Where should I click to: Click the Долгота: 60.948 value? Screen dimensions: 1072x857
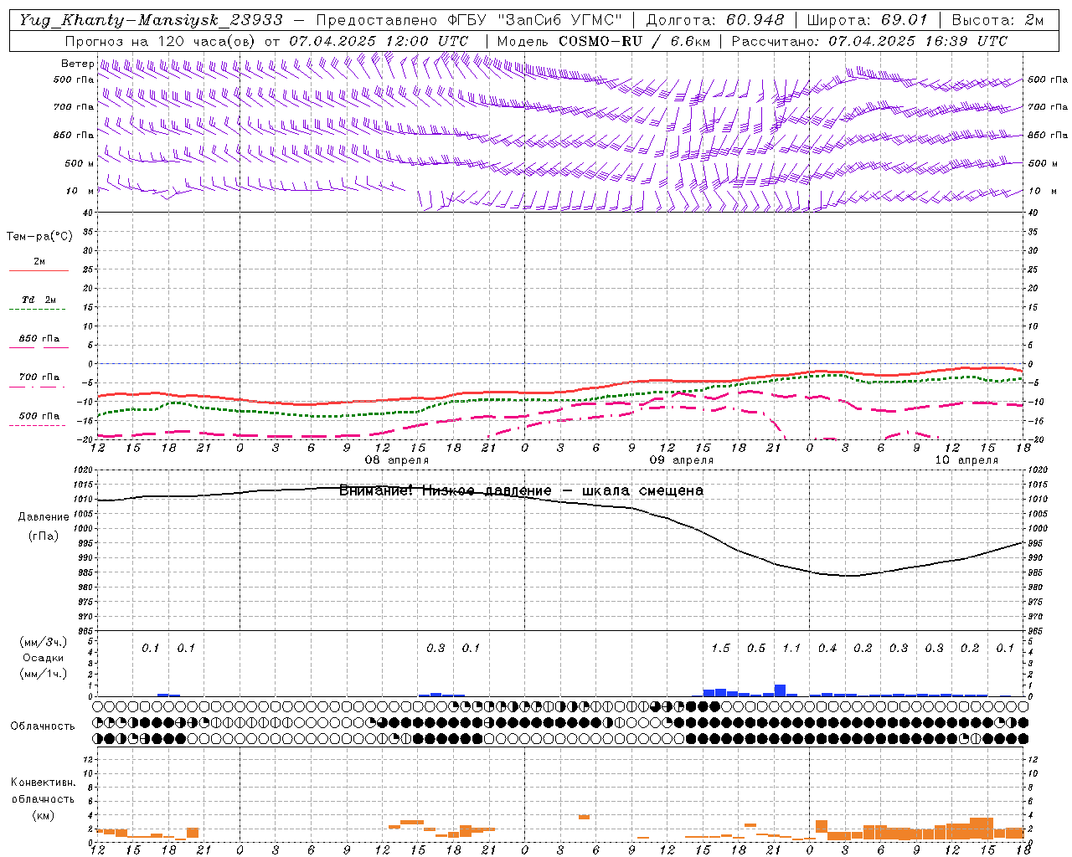pos(715,20)
